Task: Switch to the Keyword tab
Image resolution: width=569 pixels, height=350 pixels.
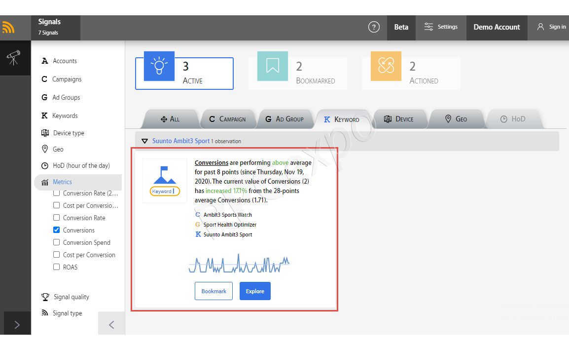Action: click(342, 119)
